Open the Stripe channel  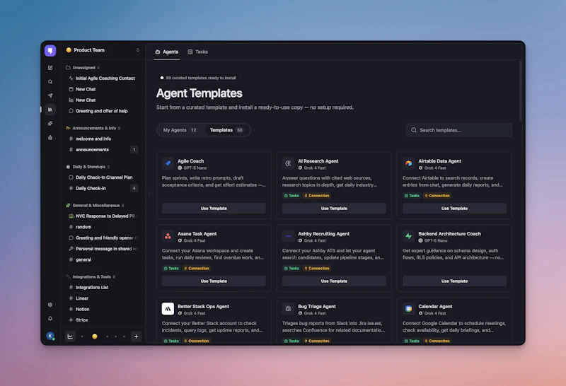[x=102, y=320]
